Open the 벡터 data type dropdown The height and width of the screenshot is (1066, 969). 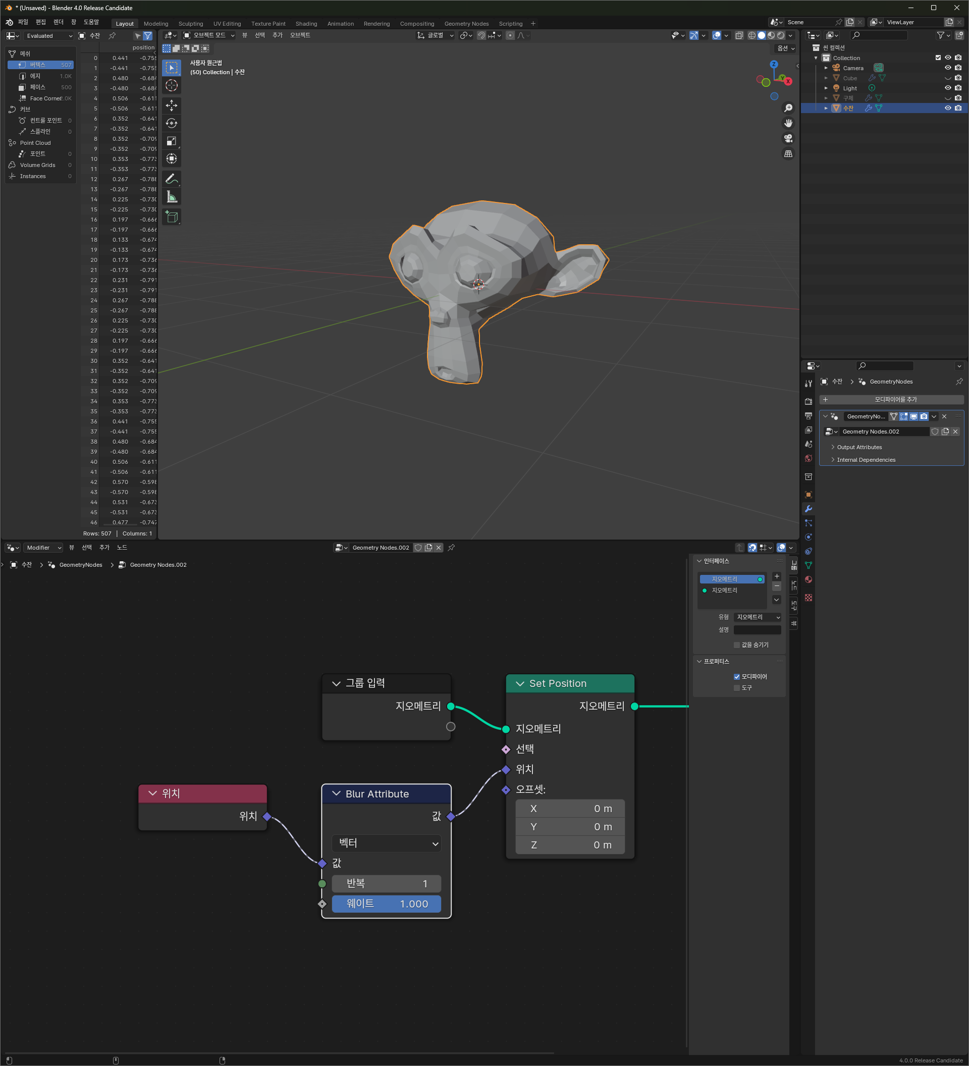tap(387, 843)
